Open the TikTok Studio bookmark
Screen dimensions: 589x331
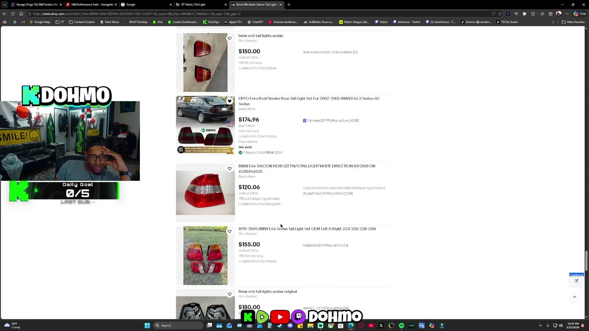pyautogui.click(x=507, y=22)
